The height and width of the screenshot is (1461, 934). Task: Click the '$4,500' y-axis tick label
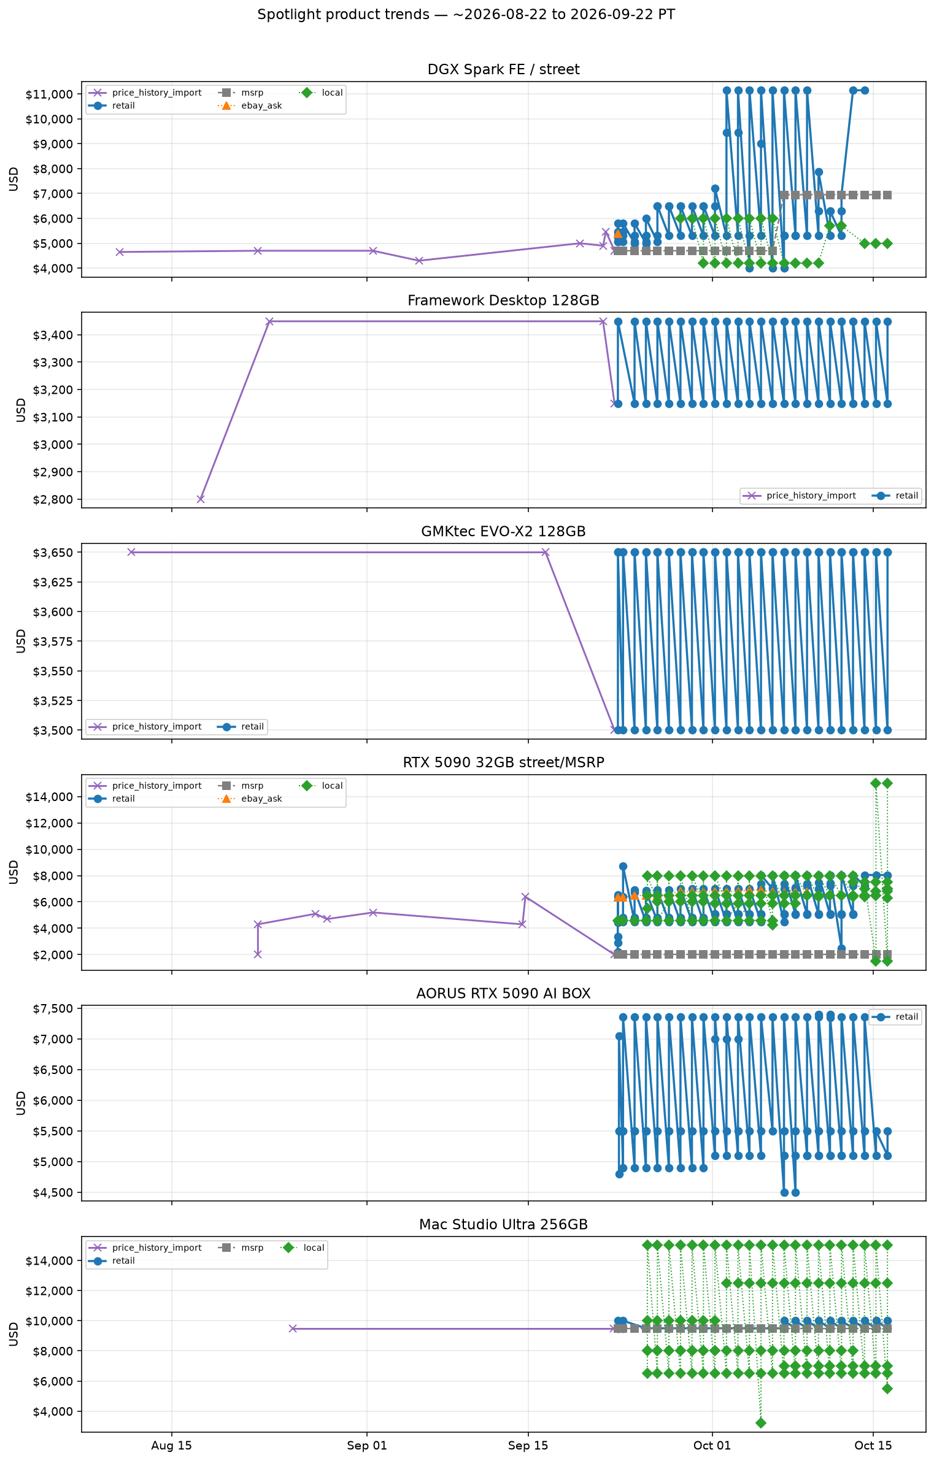pyautogui.click(x=53, y=1192)
